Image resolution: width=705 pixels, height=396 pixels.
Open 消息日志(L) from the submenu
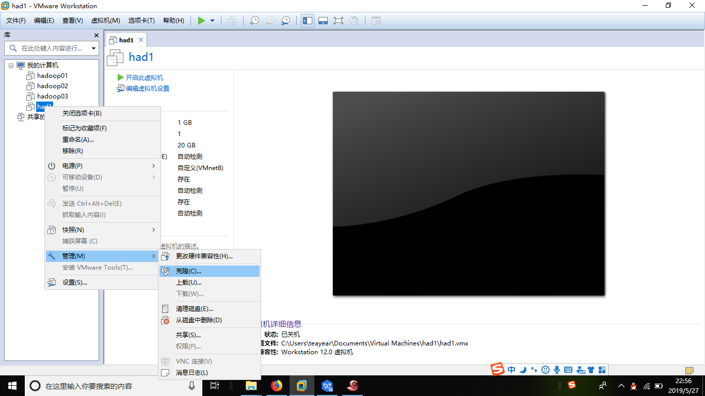(x=210, y=373)
